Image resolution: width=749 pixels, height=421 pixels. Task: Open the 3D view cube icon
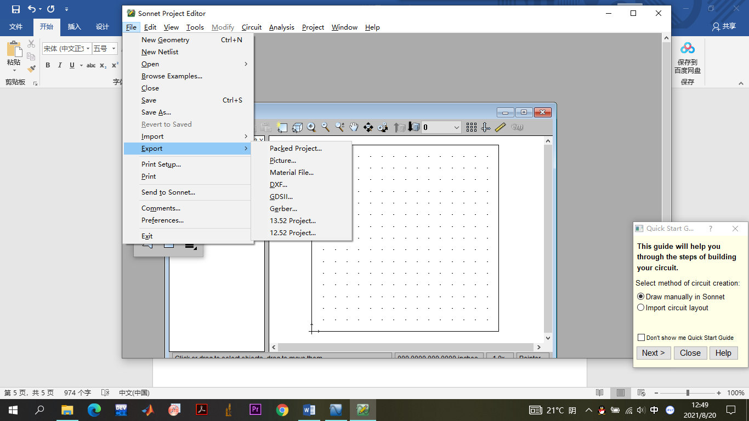pyautogui.click(x=297, y=127)
